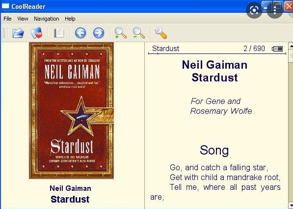Image resolution: width=293 pixels, height=209 pixels.
Task: Open the Help menu
Action: pos(70,19)
